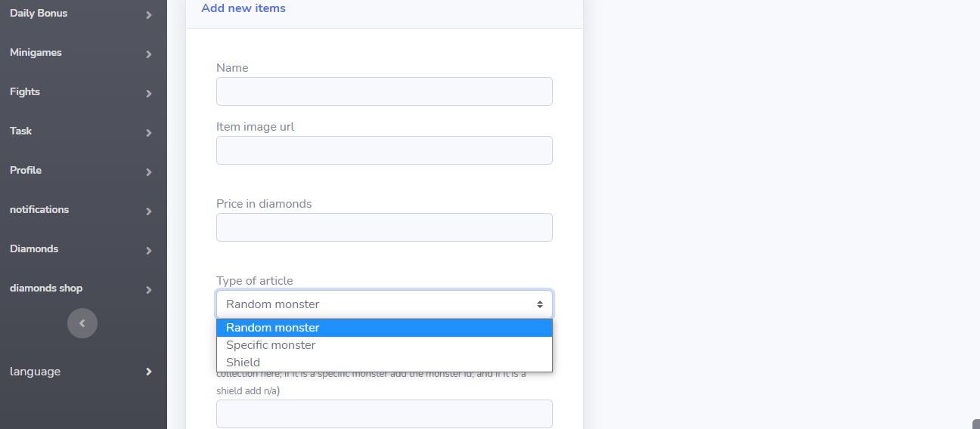Expand the Profile chevron icon
This screenshot has height=429, width=980.
[149, 172]
